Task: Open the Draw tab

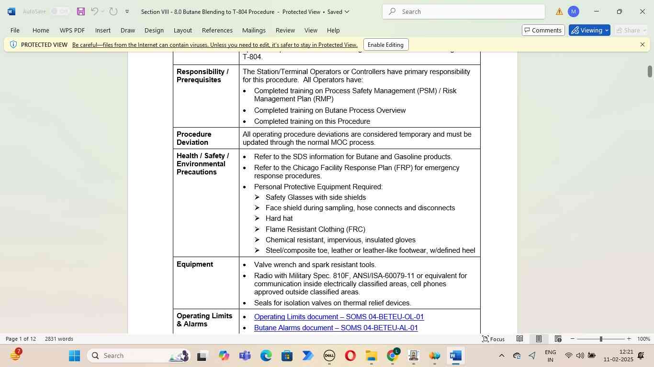Action: [x=128, y=30]
